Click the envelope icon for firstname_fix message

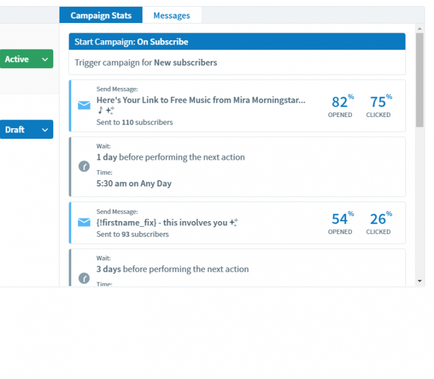pyautogui.click(x=84, y=222)
